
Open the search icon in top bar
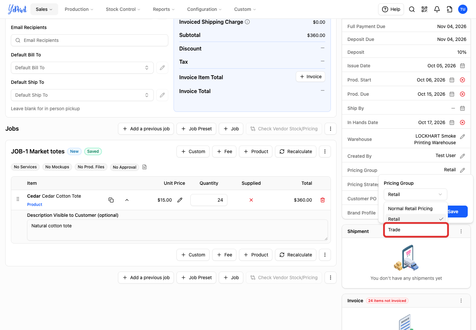[412, 9]
